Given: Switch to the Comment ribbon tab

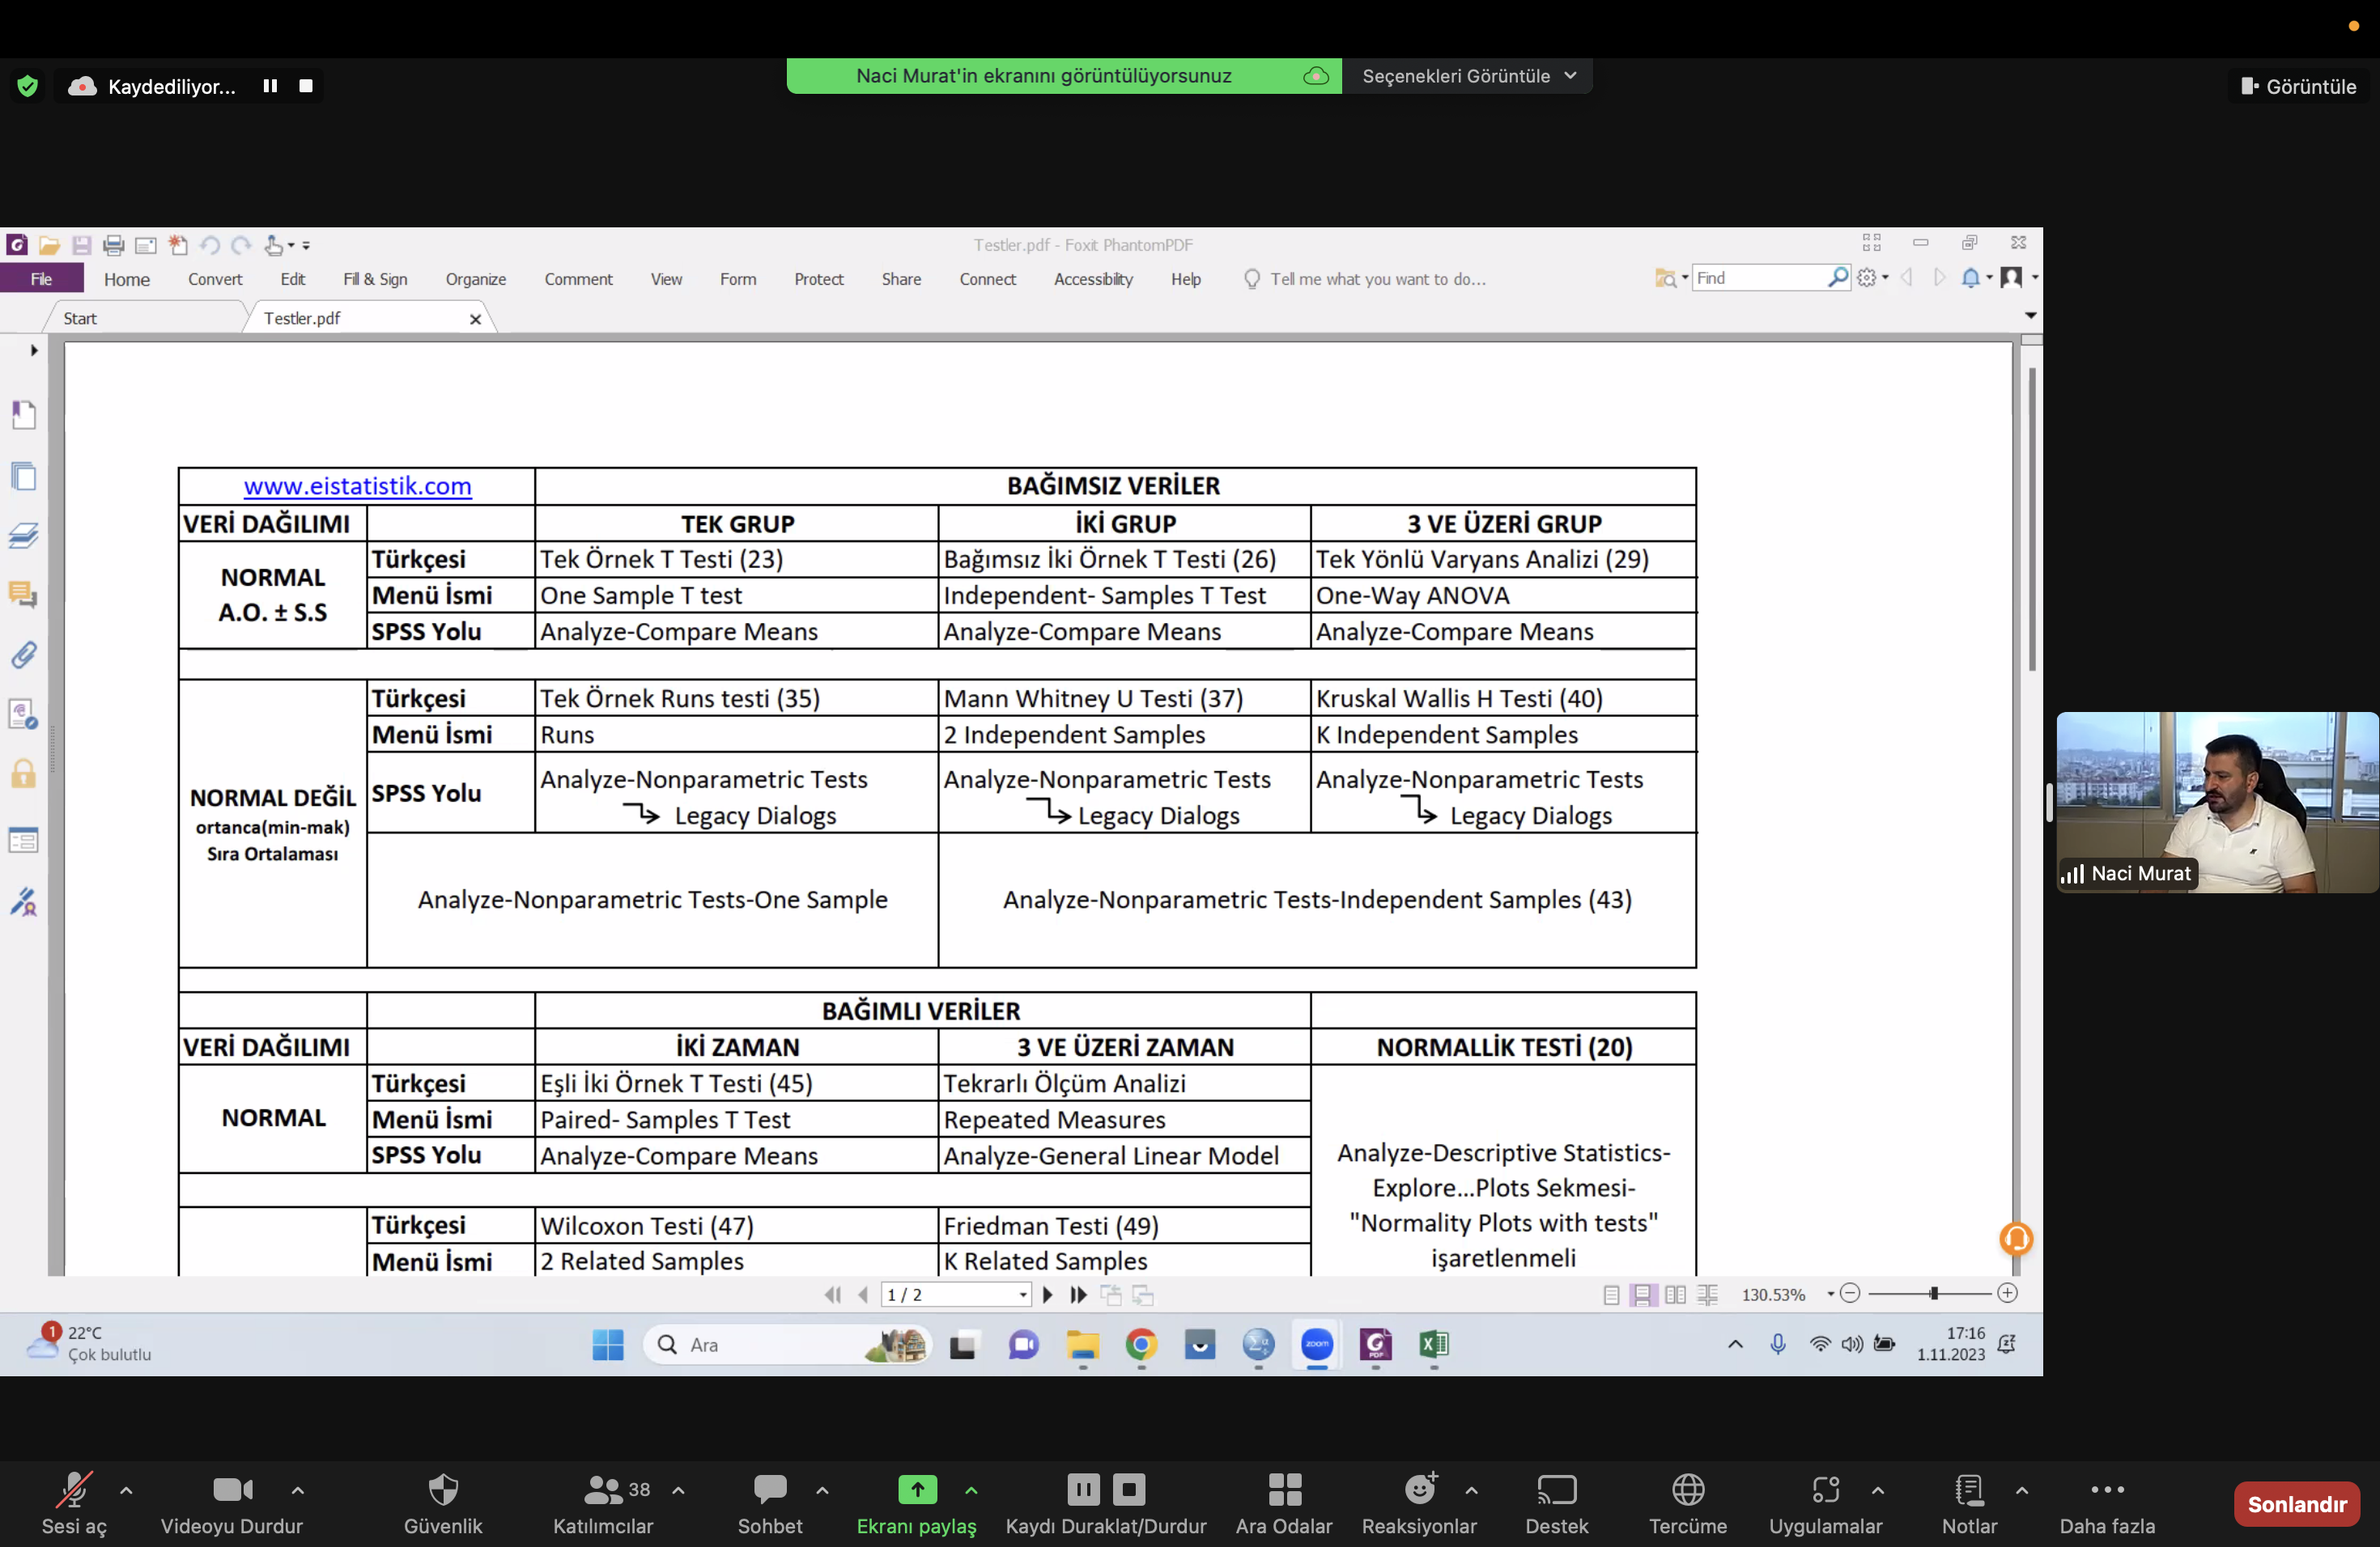Looking at the screenshot, I should [x=578, y=279].
